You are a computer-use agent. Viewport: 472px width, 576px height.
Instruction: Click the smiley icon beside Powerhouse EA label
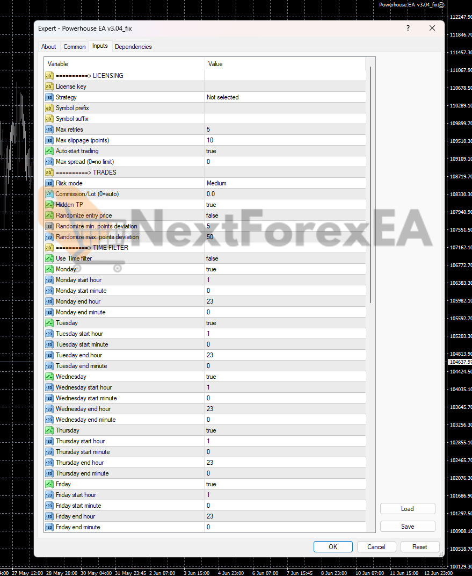click(x=441, y=5)
